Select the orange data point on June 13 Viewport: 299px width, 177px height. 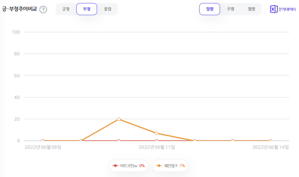coord(232,141)
